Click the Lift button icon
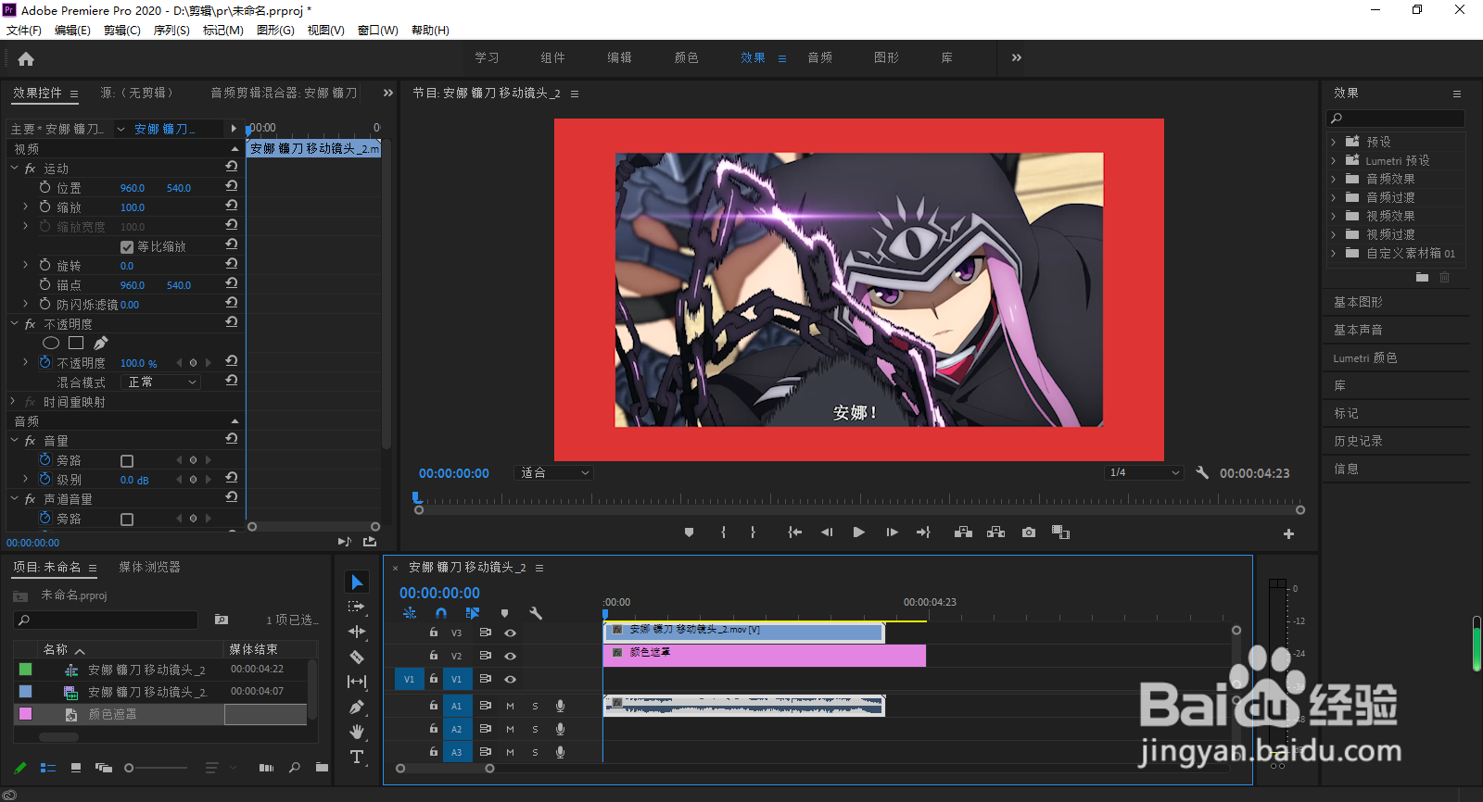 [963, 533]
